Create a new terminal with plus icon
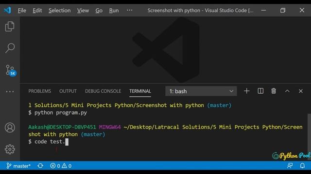Viewport: 311px width, 174px height. click(x=246, y=91)
